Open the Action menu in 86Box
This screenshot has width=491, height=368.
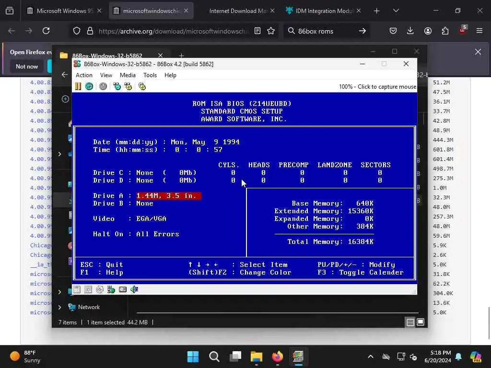pos(84,75)
